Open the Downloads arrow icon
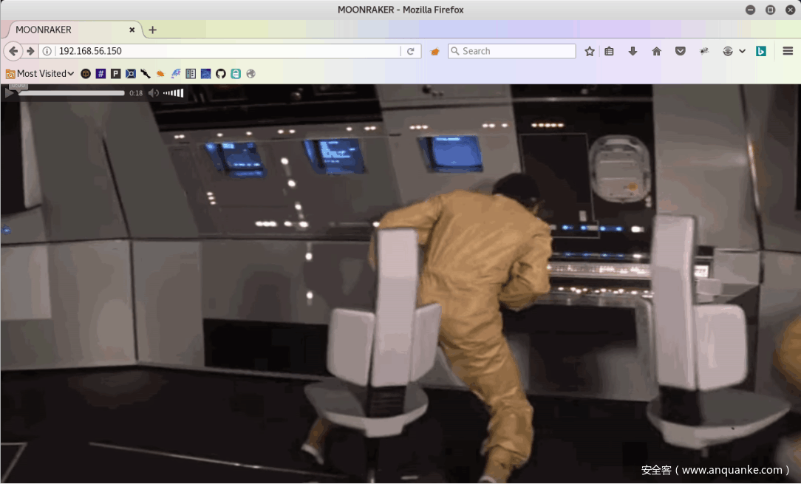 (633, 51)
